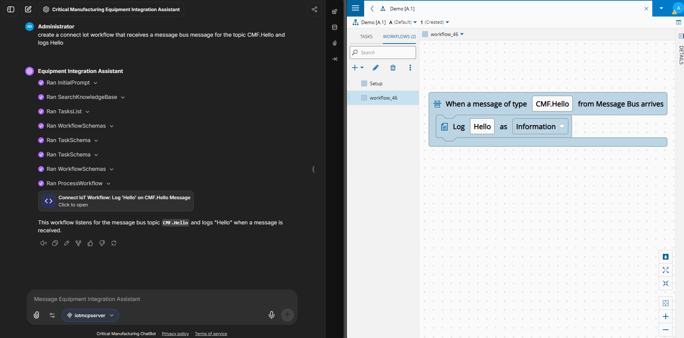The width and height of the screenshot is (684, 338).
Task: Delete workflow using trash icon
Action: click(x=393, y=68)
